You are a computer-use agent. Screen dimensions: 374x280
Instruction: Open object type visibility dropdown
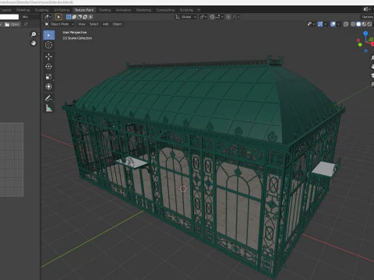[311, 24]
